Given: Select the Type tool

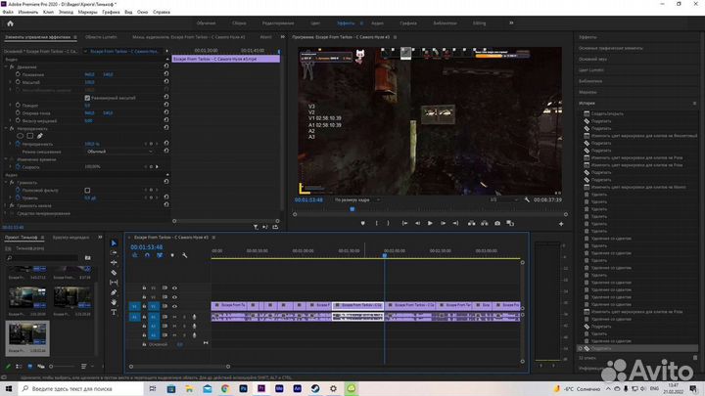Looking at the screenshot, I should [x=114, y=312].
